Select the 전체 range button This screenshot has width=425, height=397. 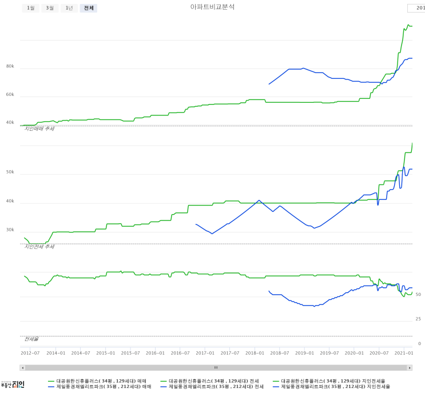click(x=89, y=8)
